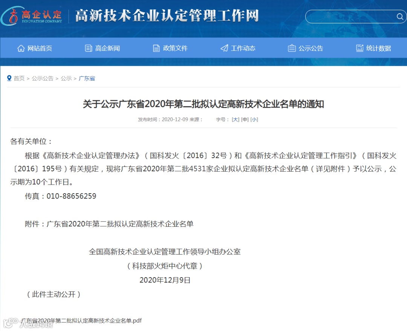The width and height of the screenshot is (407, 331).
Task: Go to 首页 in breadcrumb
Action: pyautogui.click(x=19, y=78)
